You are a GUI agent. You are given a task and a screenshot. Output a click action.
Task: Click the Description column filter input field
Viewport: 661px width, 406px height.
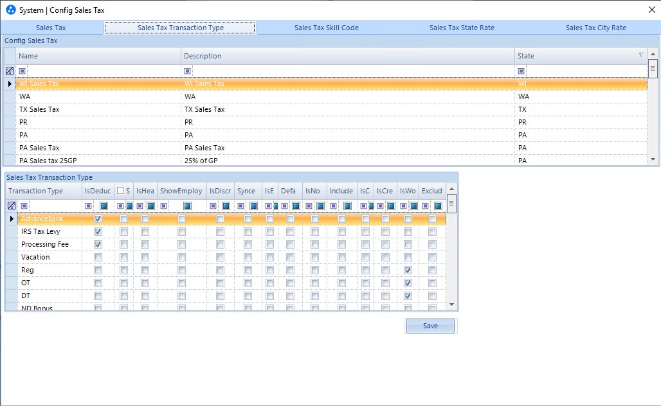(353, 71)
